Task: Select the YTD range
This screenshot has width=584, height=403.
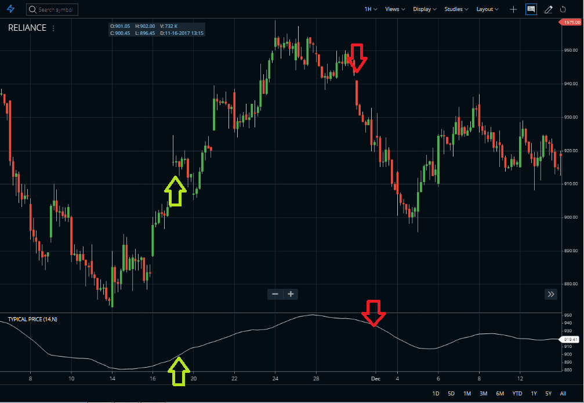Action: tap(517, 393)
